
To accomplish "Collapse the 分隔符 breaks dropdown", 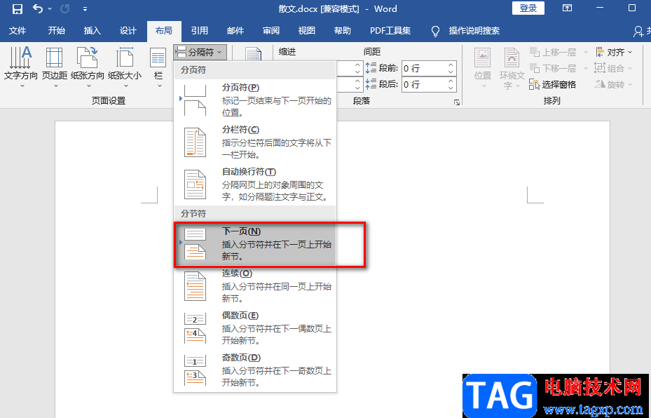I will click(200, 53).
